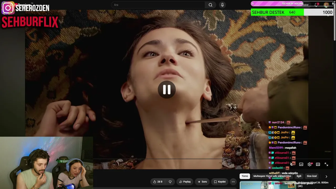The height and width of the screenshot is (189, 336).
Task: Share the video via Paylaş button
Action: tap(185, 182)
